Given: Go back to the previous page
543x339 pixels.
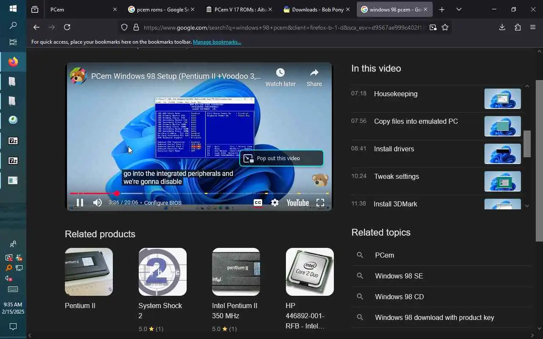Looking at the screenshot, I should tap(36, 27).
